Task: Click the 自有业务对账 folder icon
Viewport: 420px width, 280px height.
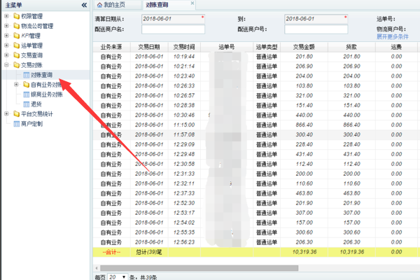Action: click(x=27, y=85)
